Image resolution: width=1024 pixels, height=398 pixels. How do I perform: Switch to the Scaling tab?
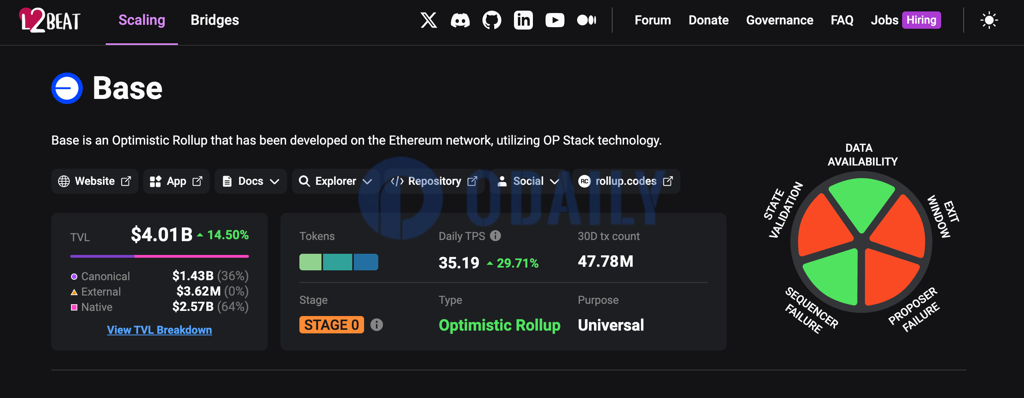142,20
